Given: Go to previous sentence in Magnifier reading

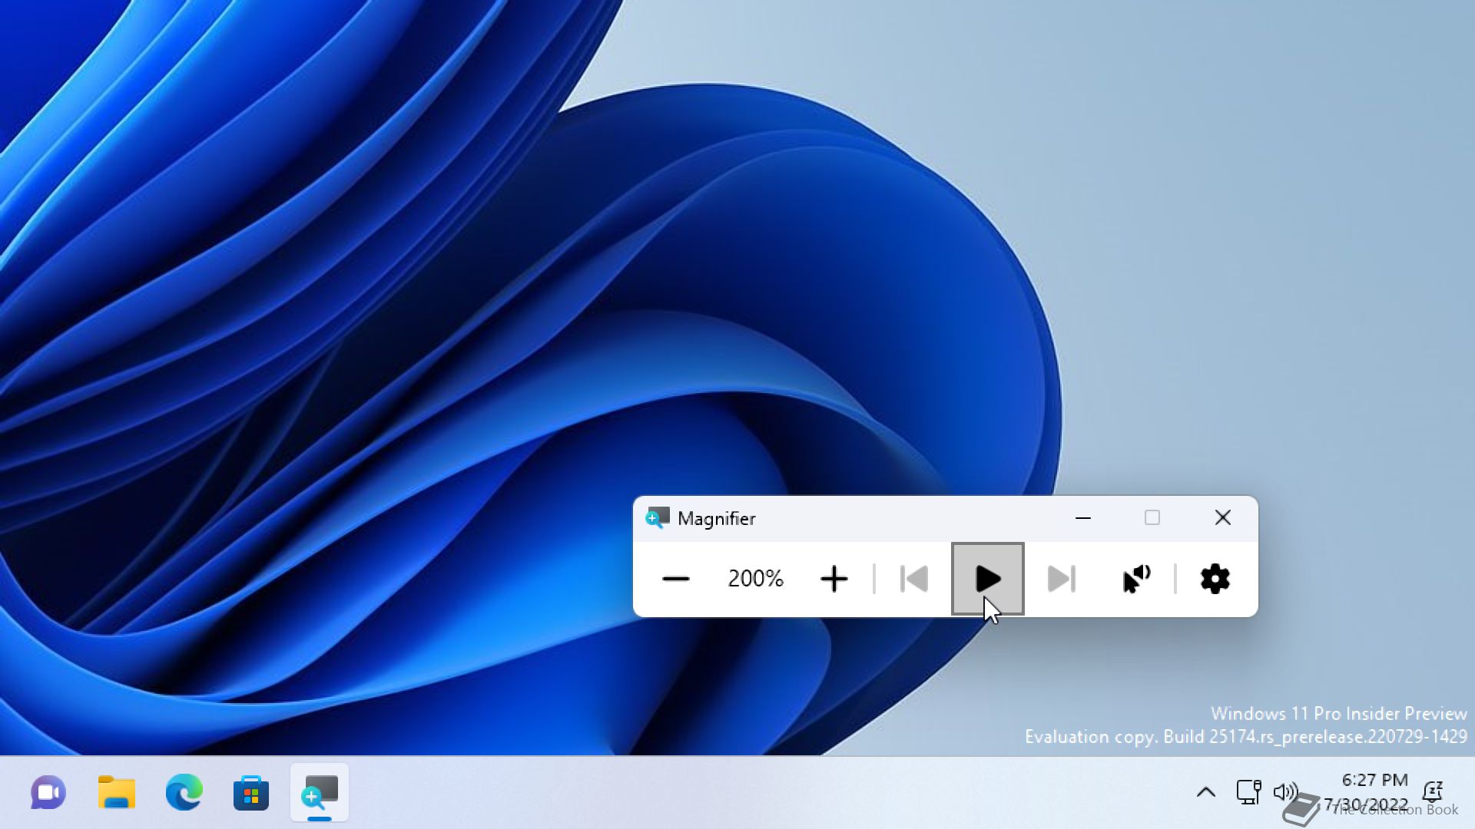Looking at the screenshot, I should point(914,580).
